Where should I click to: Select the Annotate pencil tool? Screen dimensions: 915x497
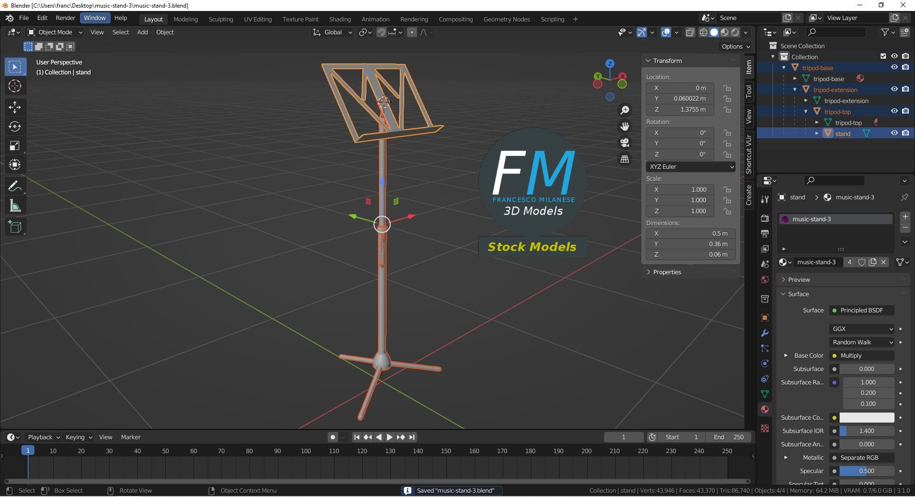[15, 186]
